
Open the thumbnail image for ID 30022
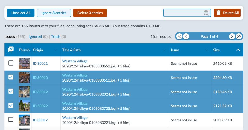click(x=24, y=106)
